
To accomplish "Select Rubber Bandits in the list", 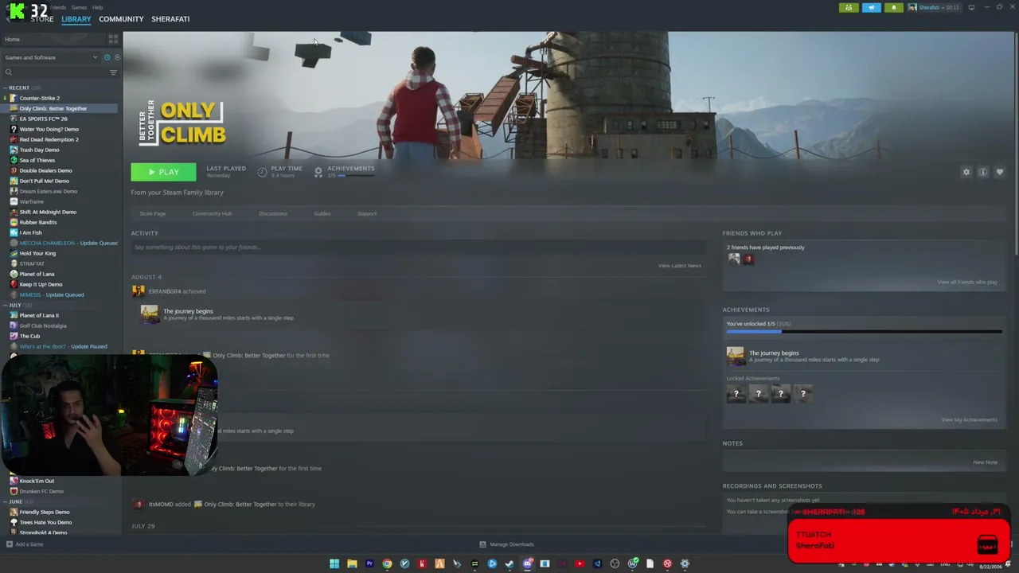I will [38, 222].
